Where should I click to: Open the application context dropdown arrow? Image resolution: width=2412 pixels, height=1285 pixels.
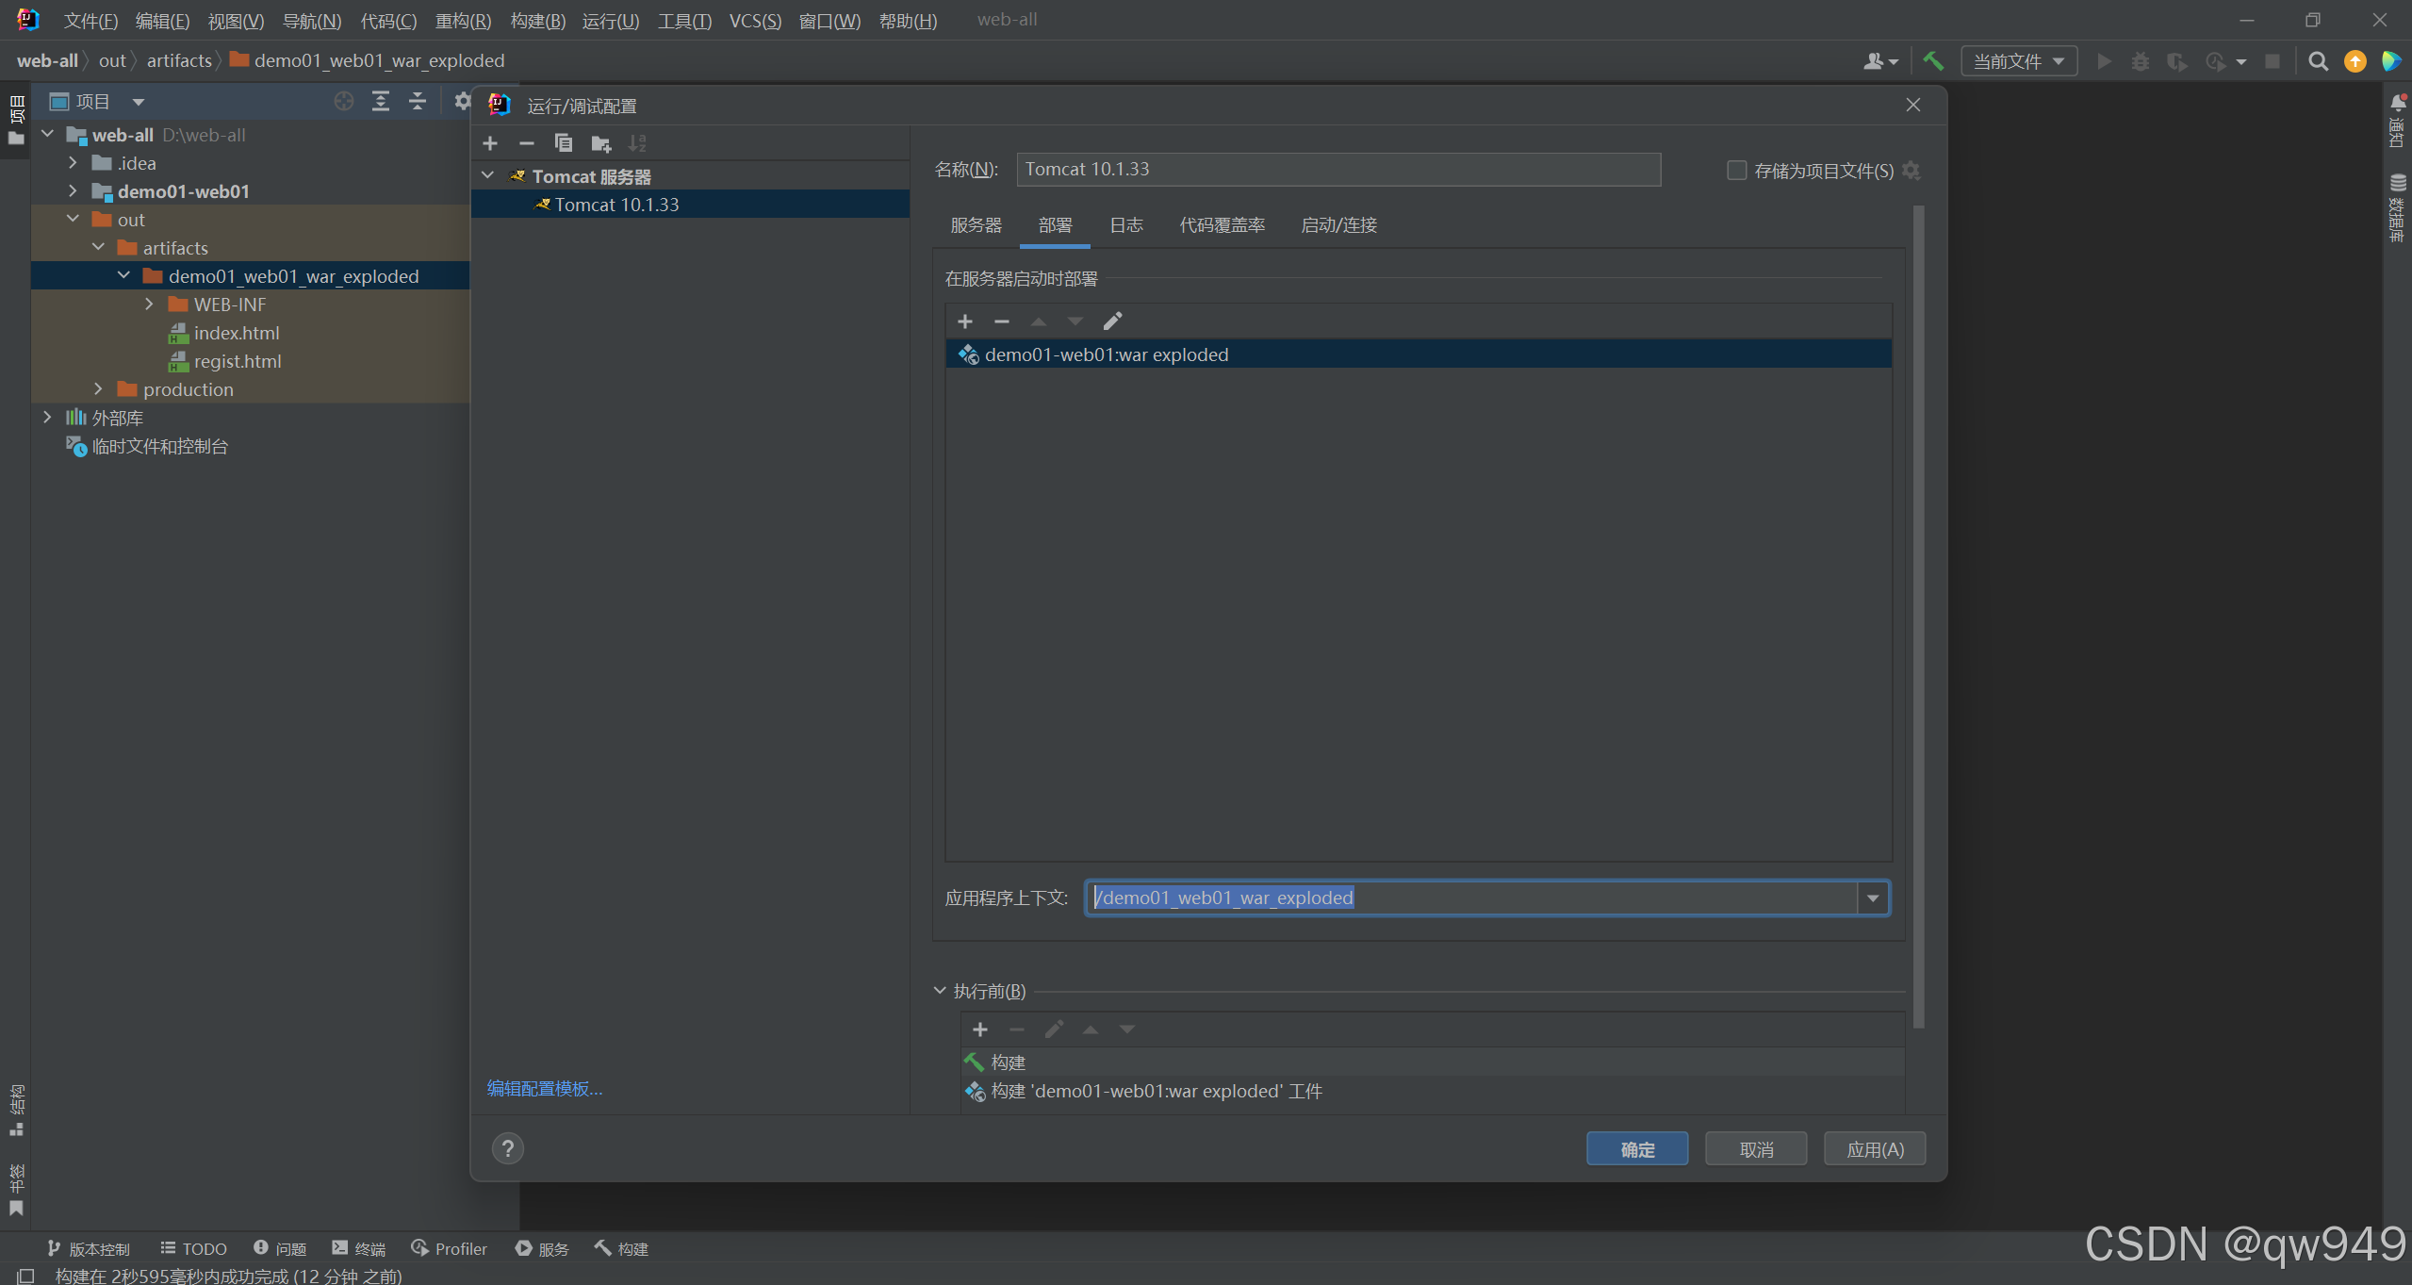tap(1873, 898)
